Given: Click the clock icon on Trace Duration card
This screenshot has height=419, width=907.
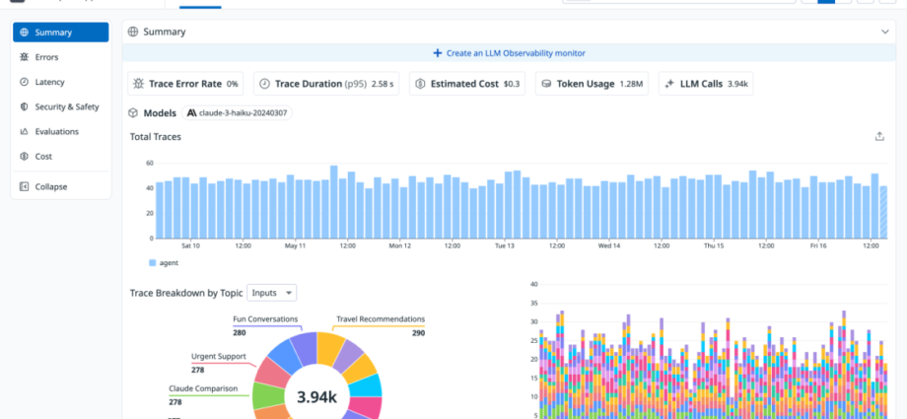Looking at the screenshot, I should click(x=264, y=84).
